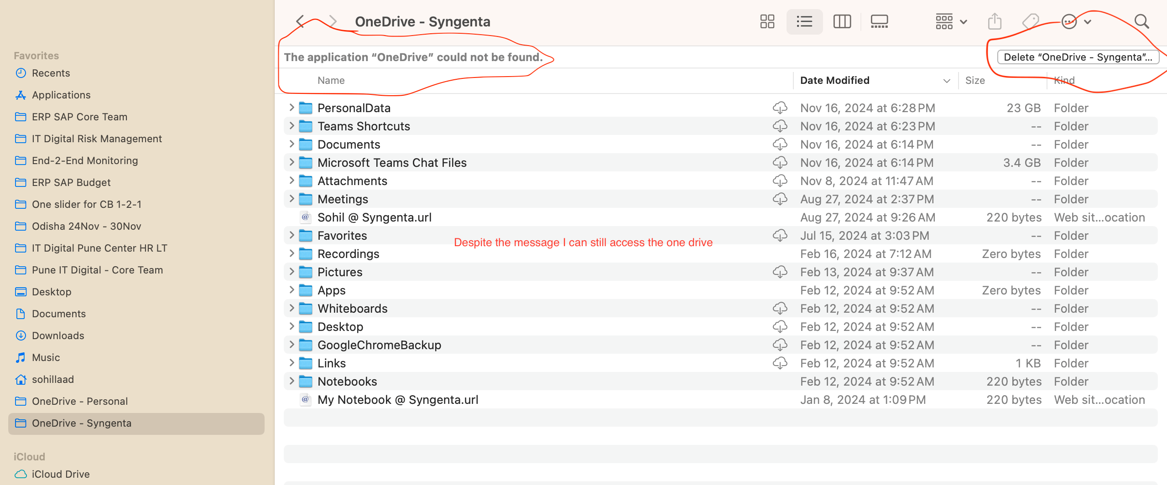The width and height of the screenshot is (1167, 485).
Task: Click the Share toolbar icon
Action: tap(995, 21)
